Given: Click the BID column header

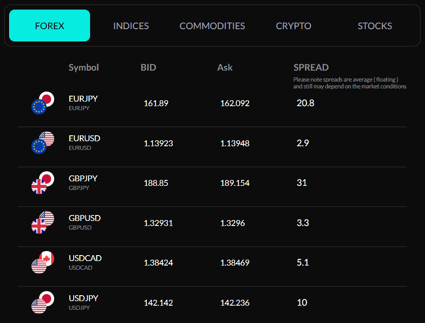Looking at the screenshot, I should coord(148,67).
